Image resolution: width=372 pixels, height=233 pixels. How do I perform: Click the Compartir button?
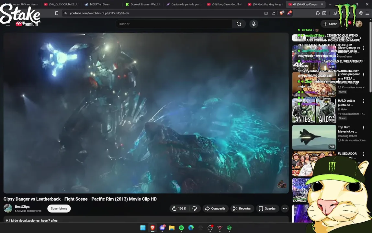point(215,208)
